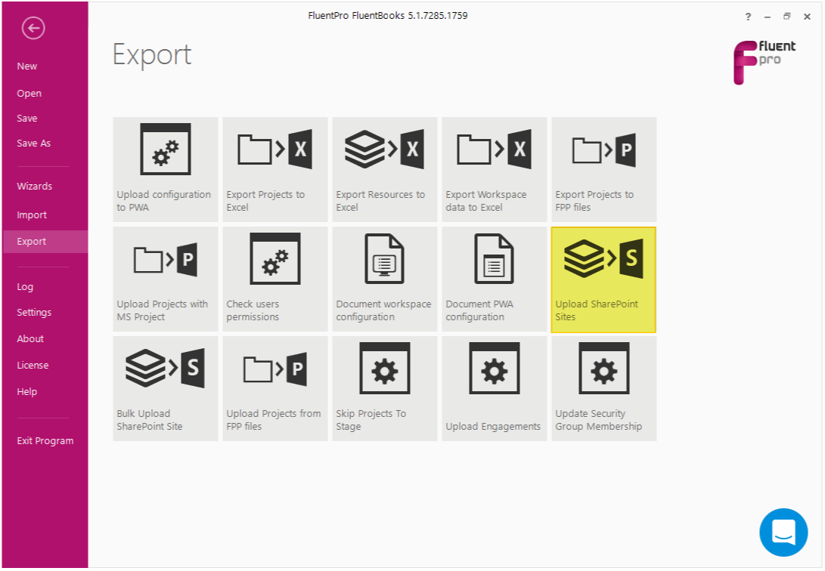The image size is (825, 571).
Task: Open the Log page
Action: point(25,287)
